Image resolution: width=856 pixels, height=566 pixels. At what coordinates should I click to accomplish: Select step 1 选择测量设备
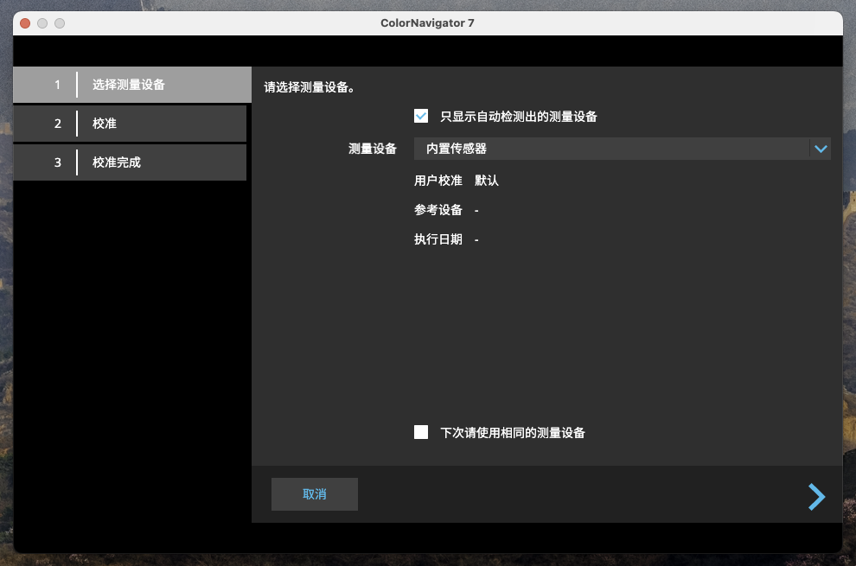click(132, 85)
